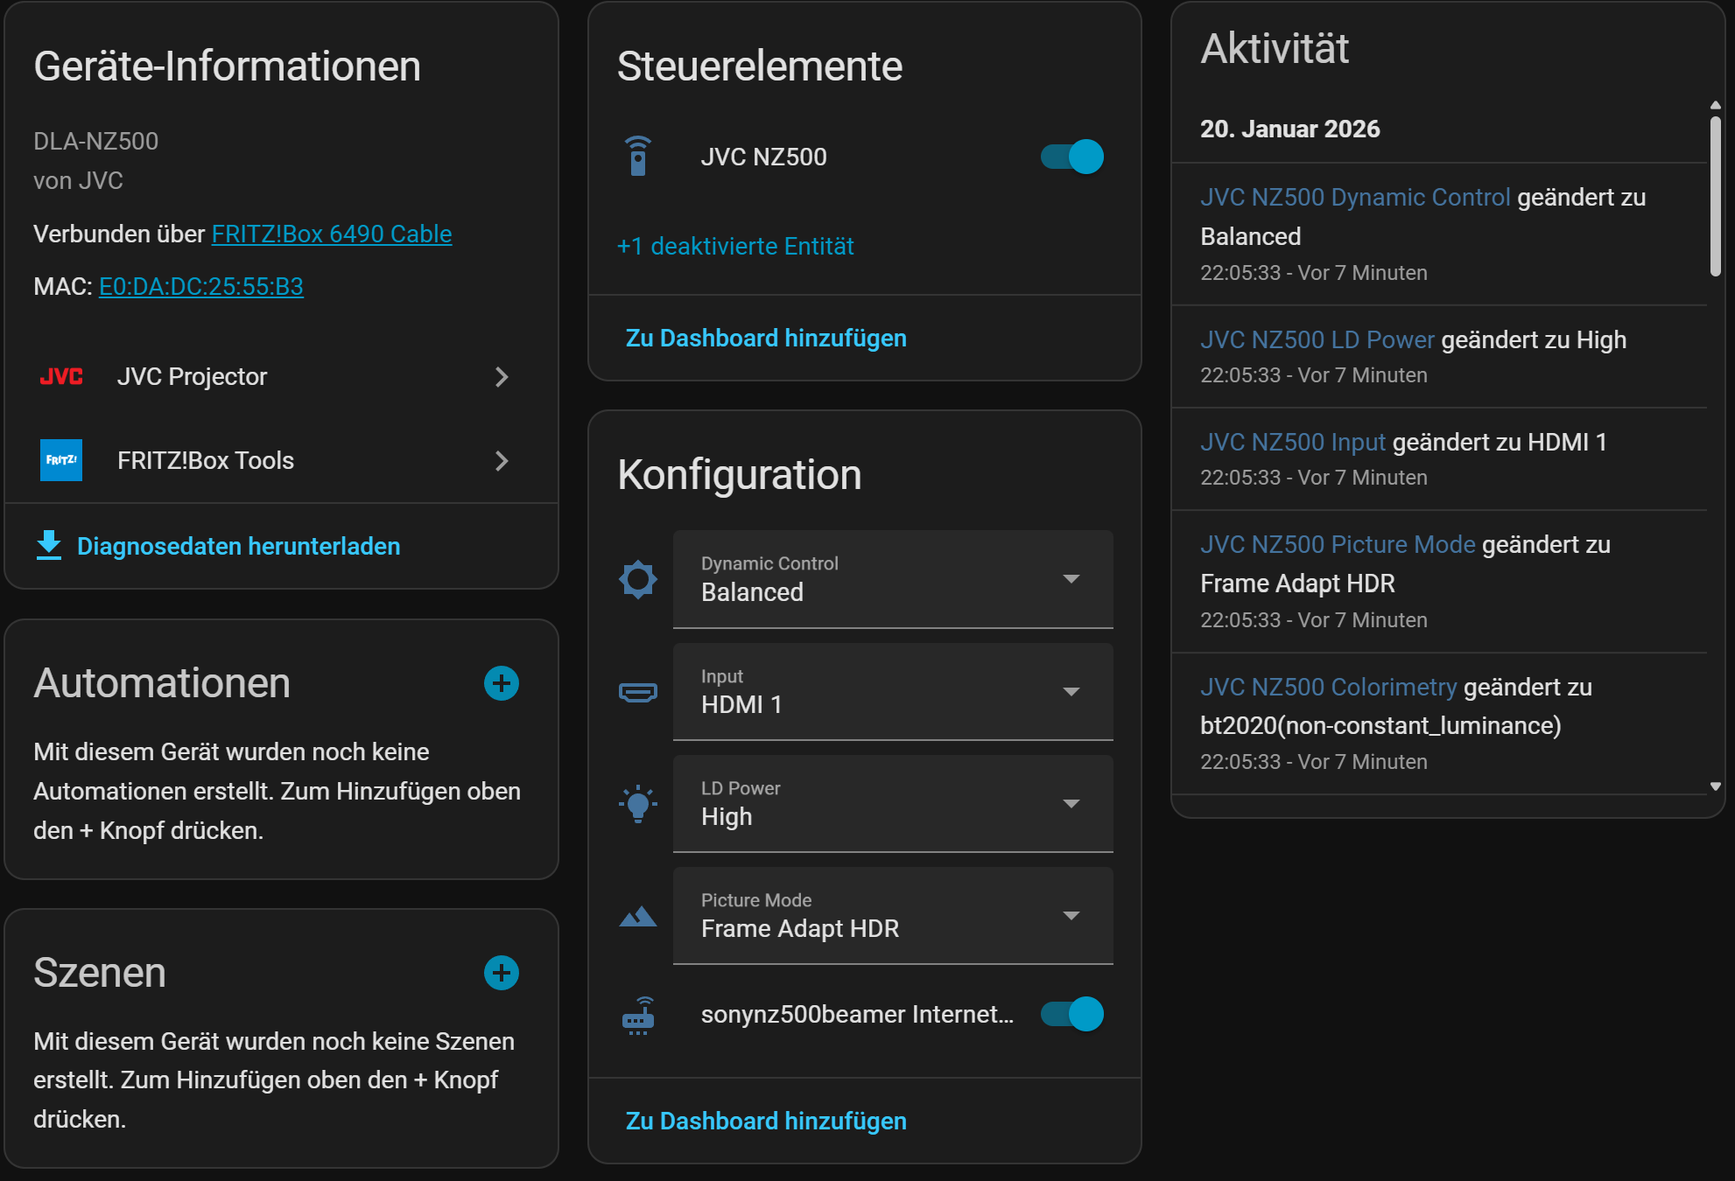Open the Input HDMI 1 dropdown
The height and width of the screenshot is (1181, 1735).
point(893,692)
